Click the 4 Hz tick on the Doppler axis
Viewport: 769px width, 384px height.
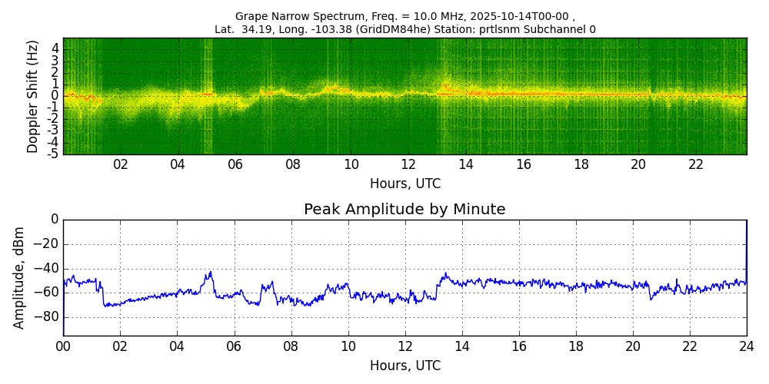55,48
